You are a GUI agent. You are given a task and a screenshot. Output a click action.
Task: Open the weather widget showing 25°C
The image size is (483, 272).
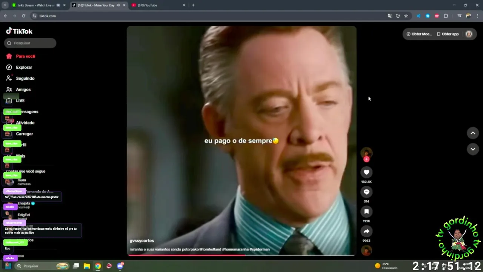(386, 266)
